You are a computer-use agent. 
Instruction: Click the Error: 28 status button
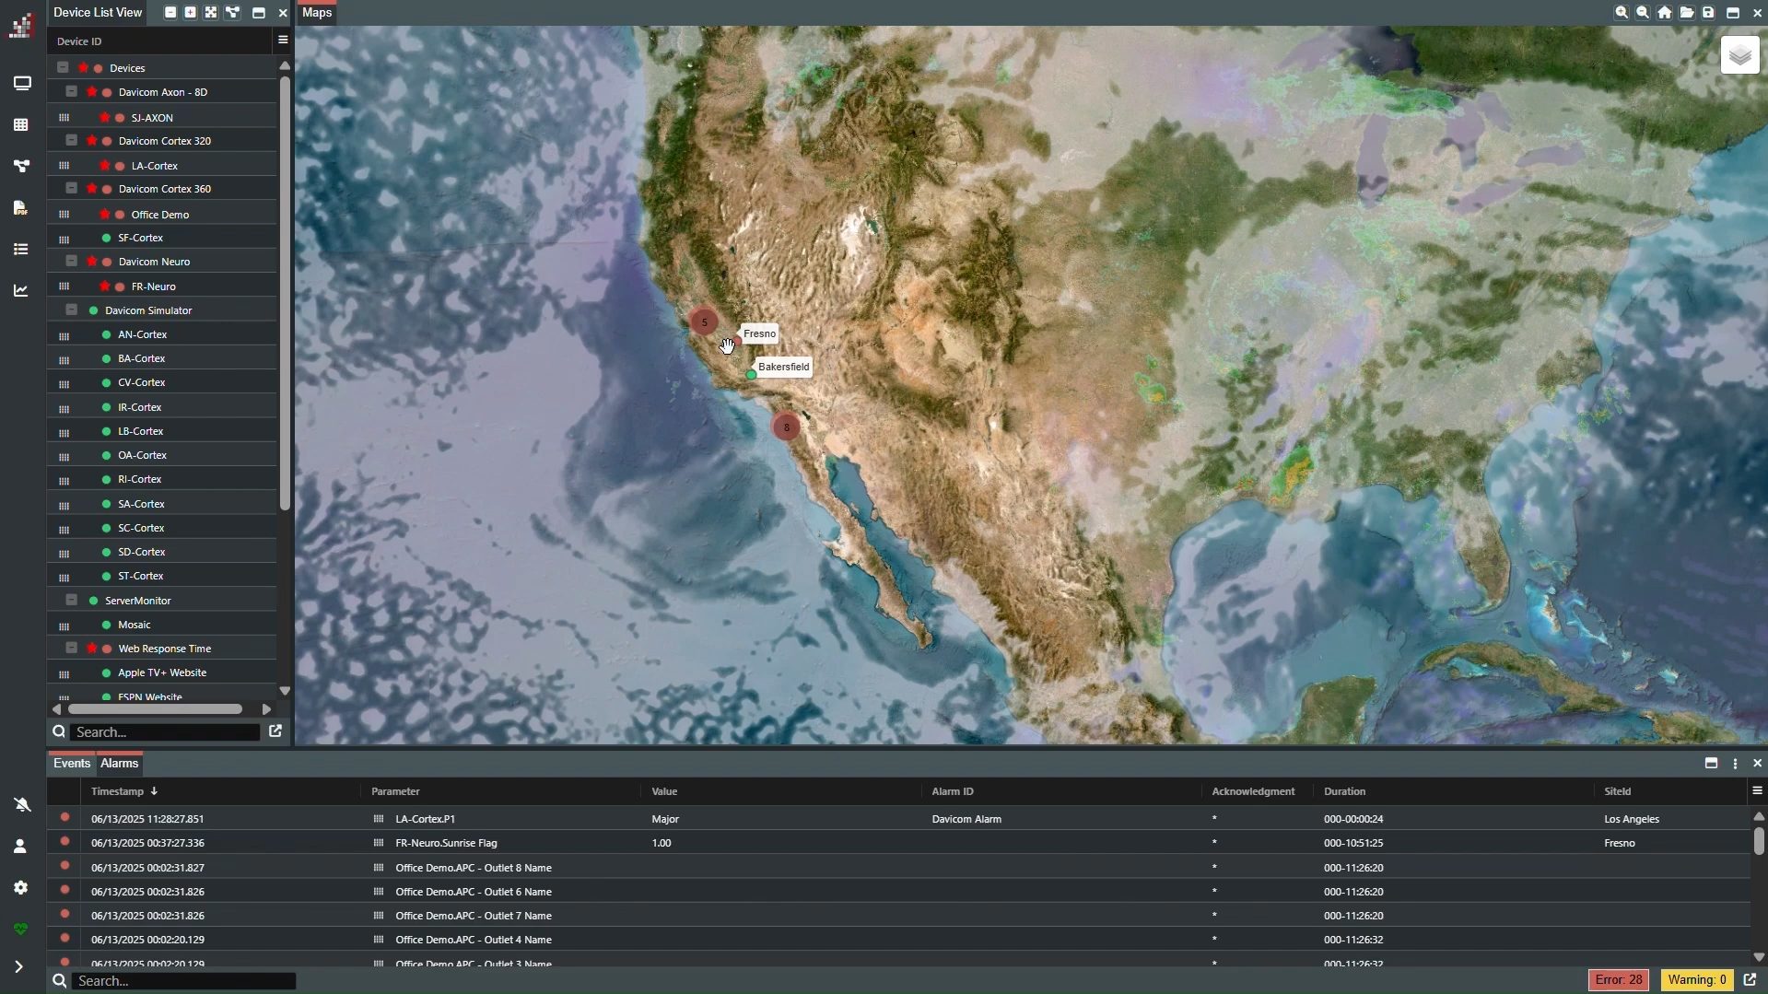click(1619, 980)
